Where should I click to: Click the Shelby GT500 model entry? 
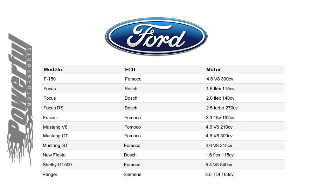[57, 164]
